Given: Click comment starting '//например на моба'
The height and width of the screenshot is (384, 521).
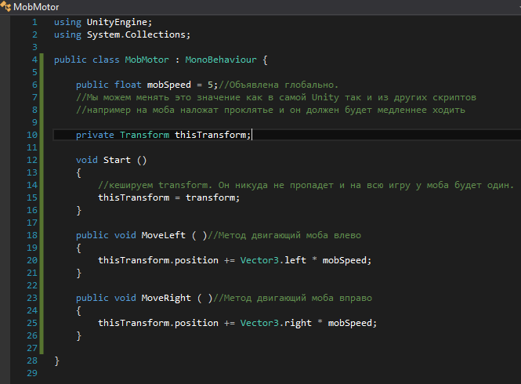Looking at the screenshot, I should coord(270,110).
